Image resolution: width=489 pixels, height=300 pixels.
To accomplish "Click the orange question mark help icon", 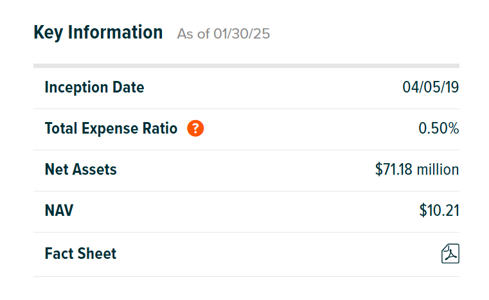I will (x=195, y=128).
